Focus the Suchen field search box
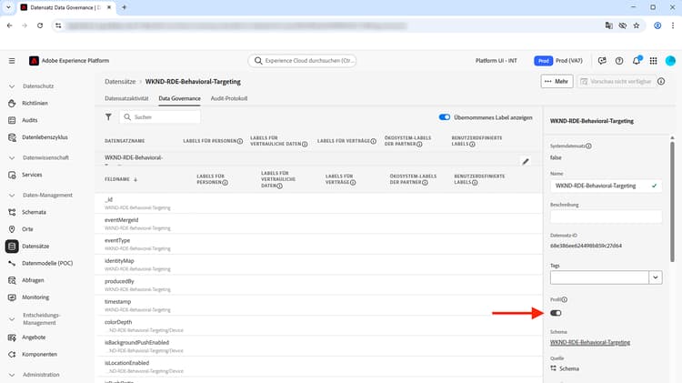 (160, 116)
